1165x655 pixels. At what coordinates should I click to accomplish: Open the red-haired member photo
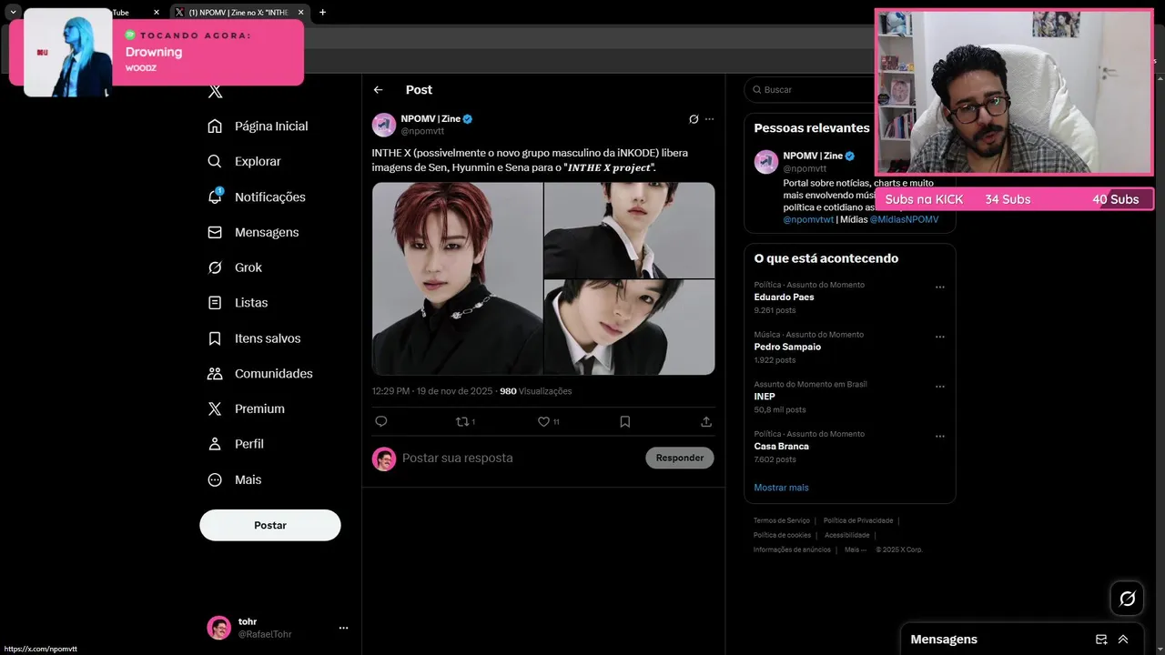(458, 278)
